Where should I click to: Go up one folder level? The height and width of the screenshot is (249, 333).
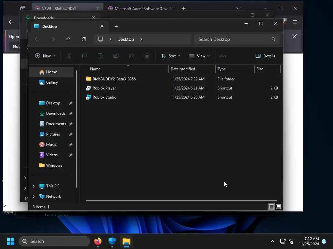pyautogui.click(x=68, y=39)
